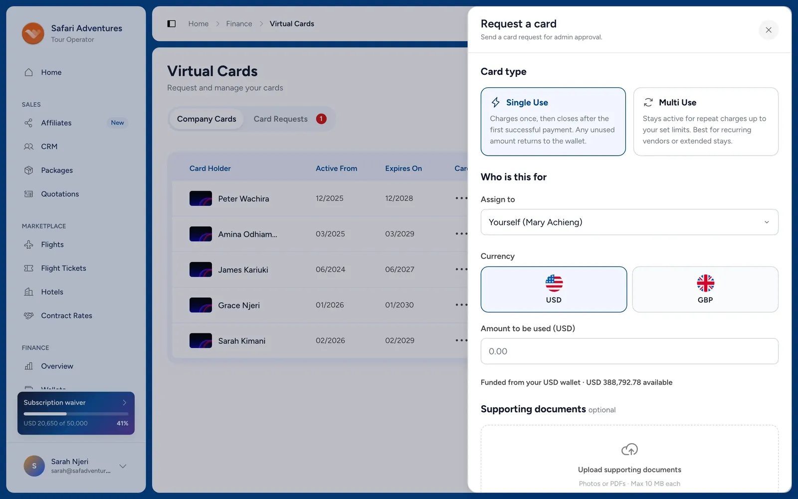Click the Upload supporting documents area
Screen dimensions: 798x499
[629, 459]
